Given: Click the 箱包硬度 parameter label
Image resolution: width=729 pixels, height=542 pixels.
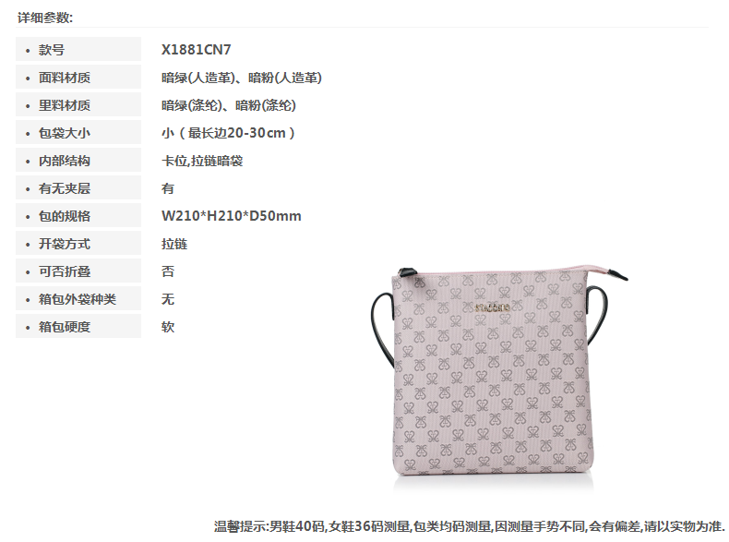Looking at the screenshot, I should (65, 327).
